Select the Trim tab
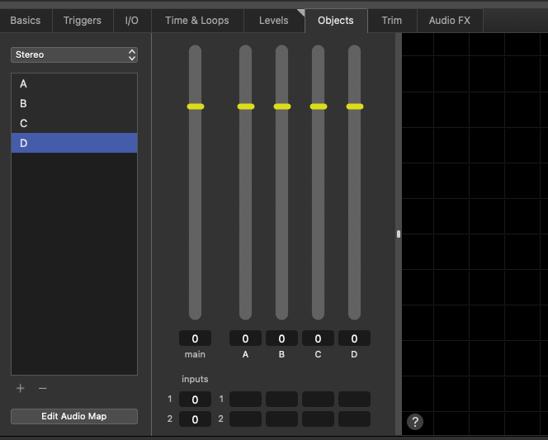The height and width of the screenshot is (440, 548). [392, 21]
